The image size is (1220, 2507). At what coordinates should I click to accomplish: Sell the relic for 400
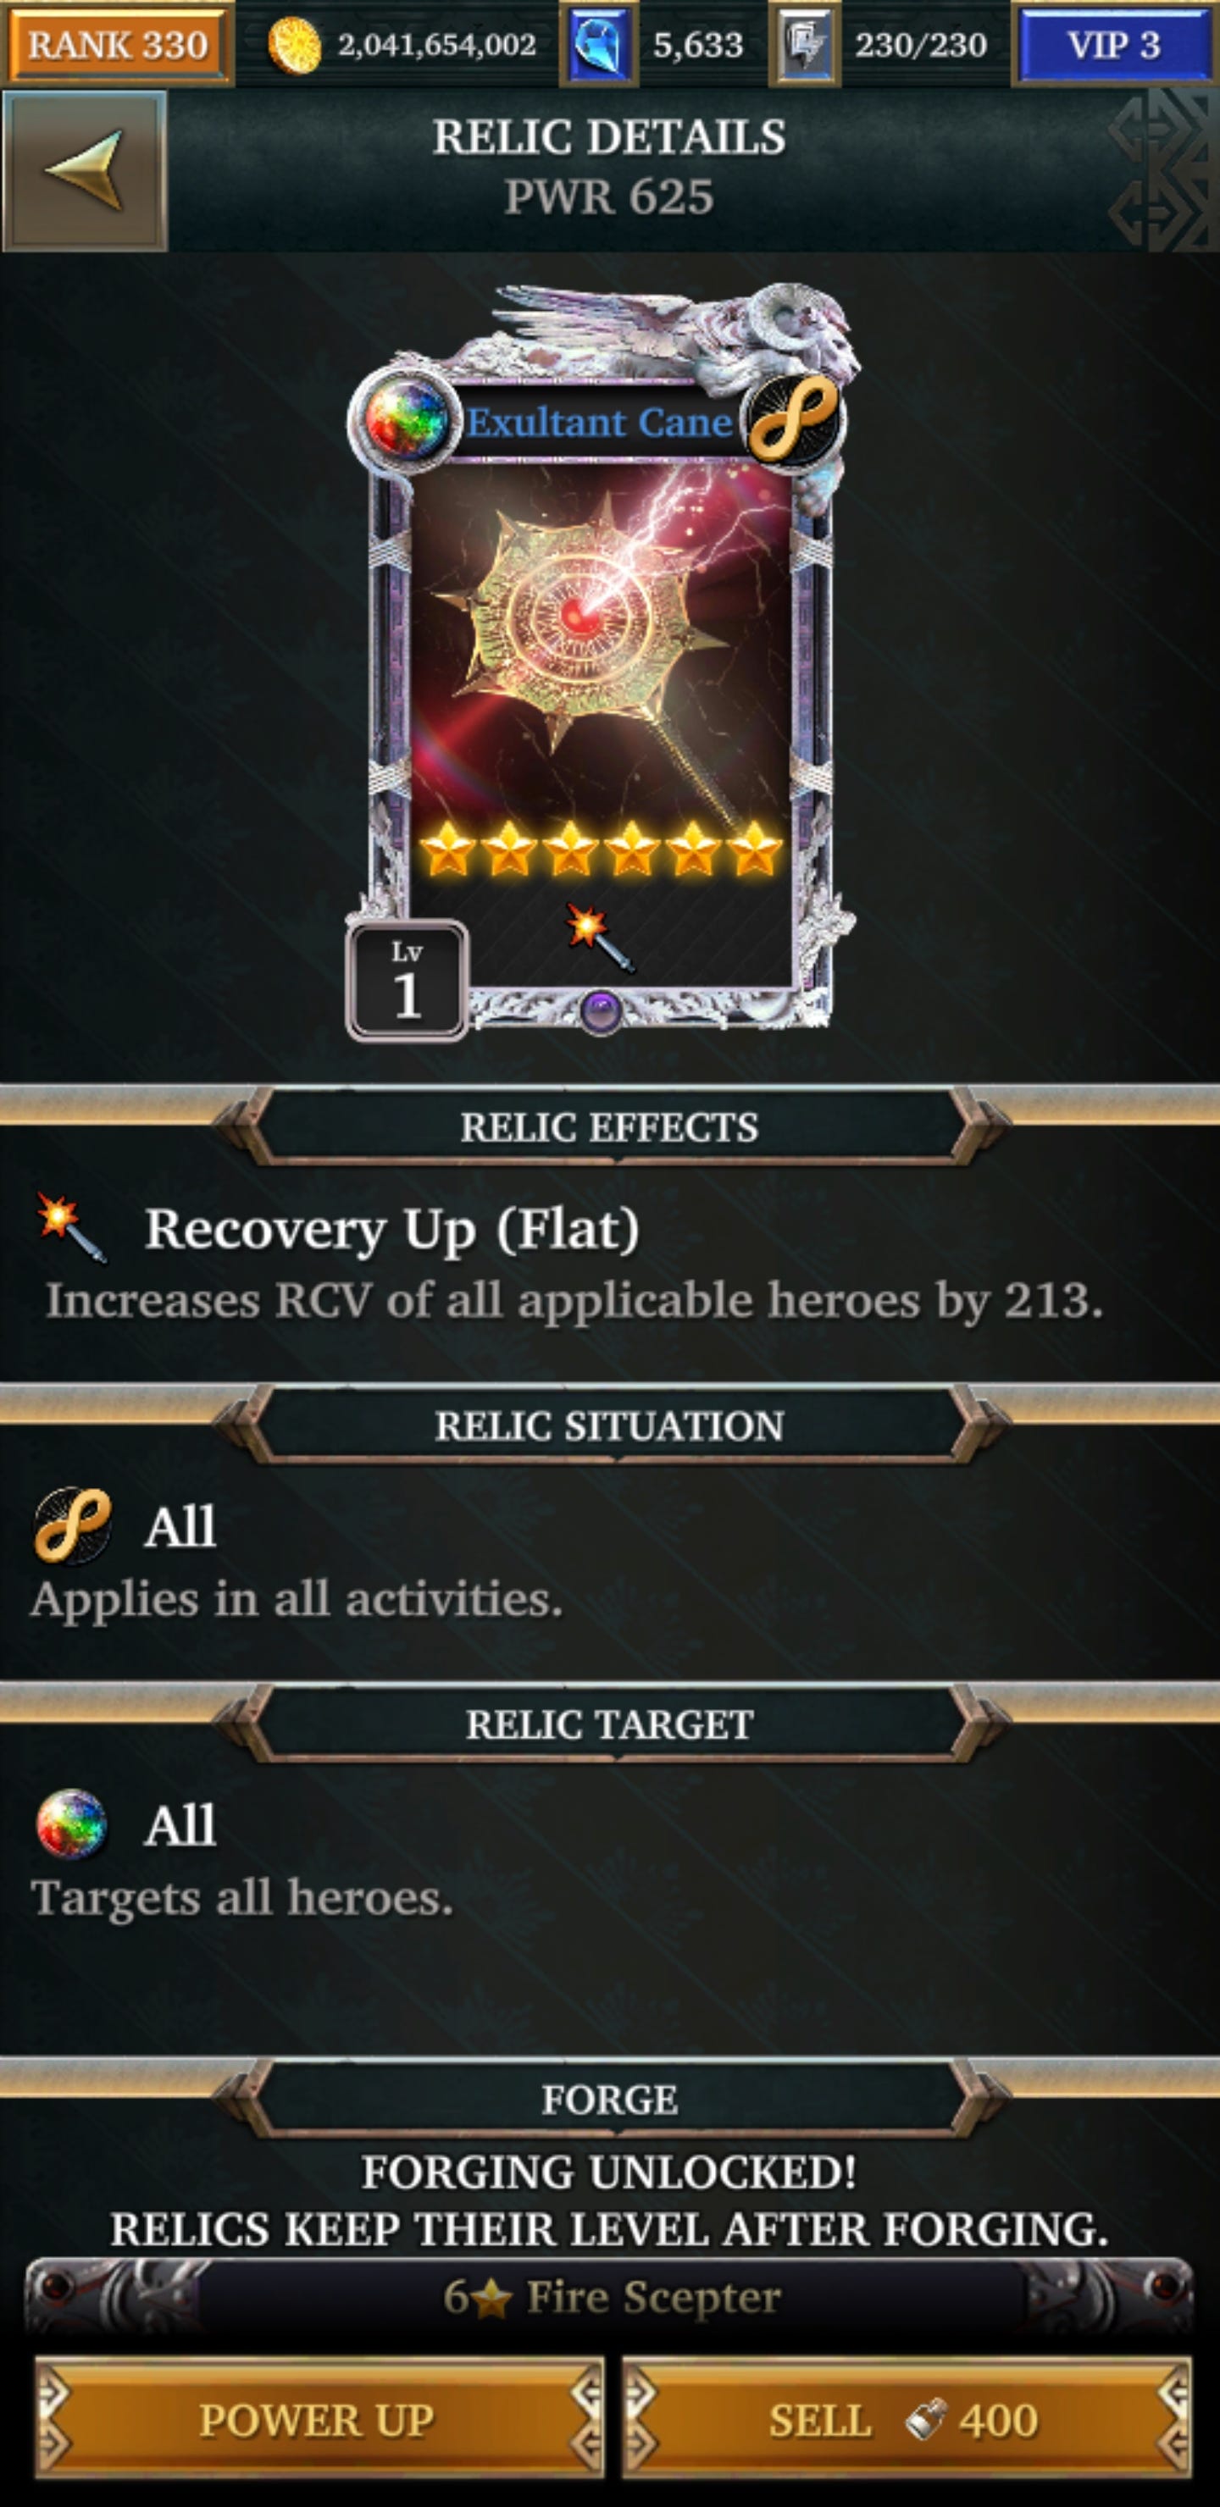click(x=907, y=2418)
